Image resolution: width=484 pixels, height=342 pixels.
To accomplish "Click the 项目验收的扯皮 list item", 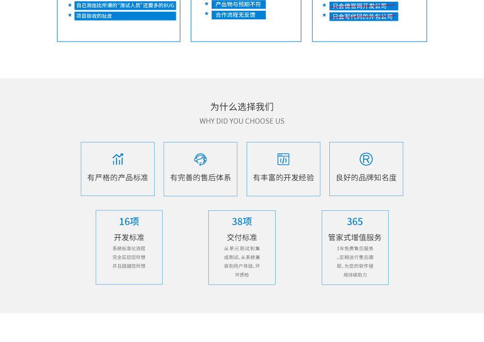I will pos(125,16).
